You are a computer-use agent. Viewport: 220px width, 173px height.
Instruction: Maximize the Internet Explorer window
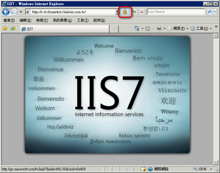[210, 4]
